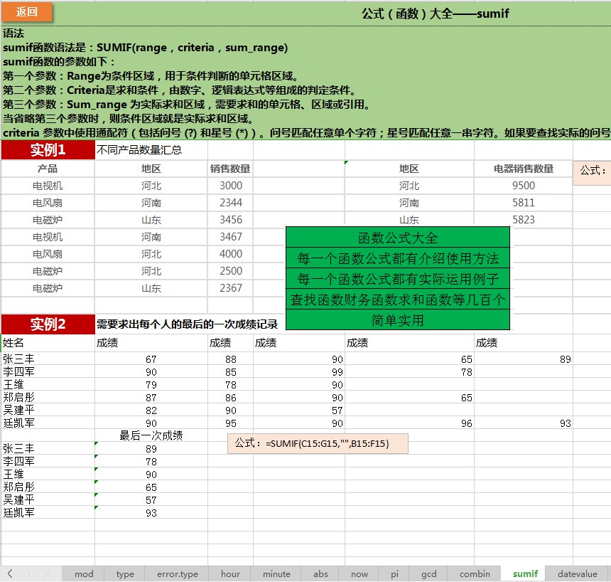The width and height of the screenshot is (611, 582).
Task: Switch to the combin sheet tab
Action: [474, 573]
